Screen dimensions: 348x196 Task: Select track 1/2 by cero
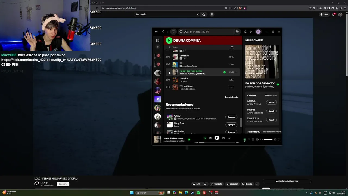tap(203, 65)
